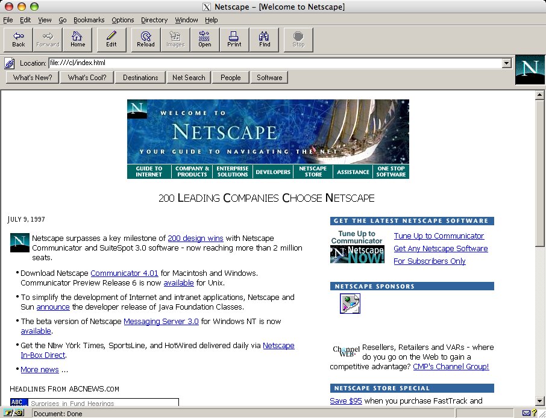
Task: Click the What's New? directory button
Action: 33,78
